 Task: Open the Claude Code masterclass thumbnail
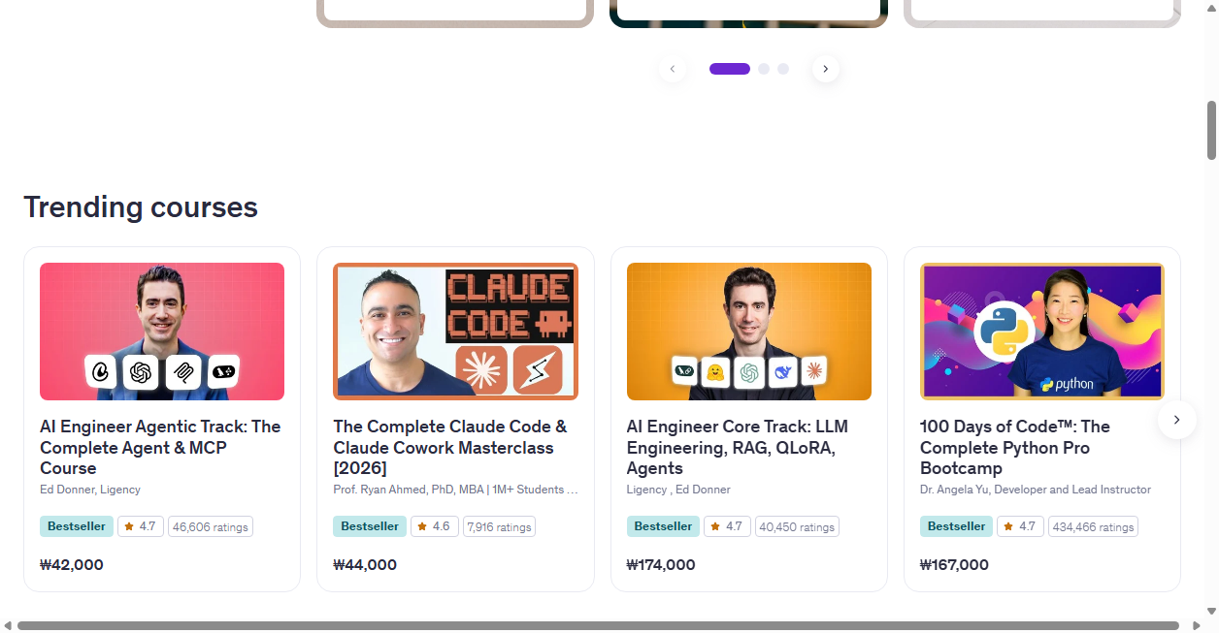click(x=455, y=332)
